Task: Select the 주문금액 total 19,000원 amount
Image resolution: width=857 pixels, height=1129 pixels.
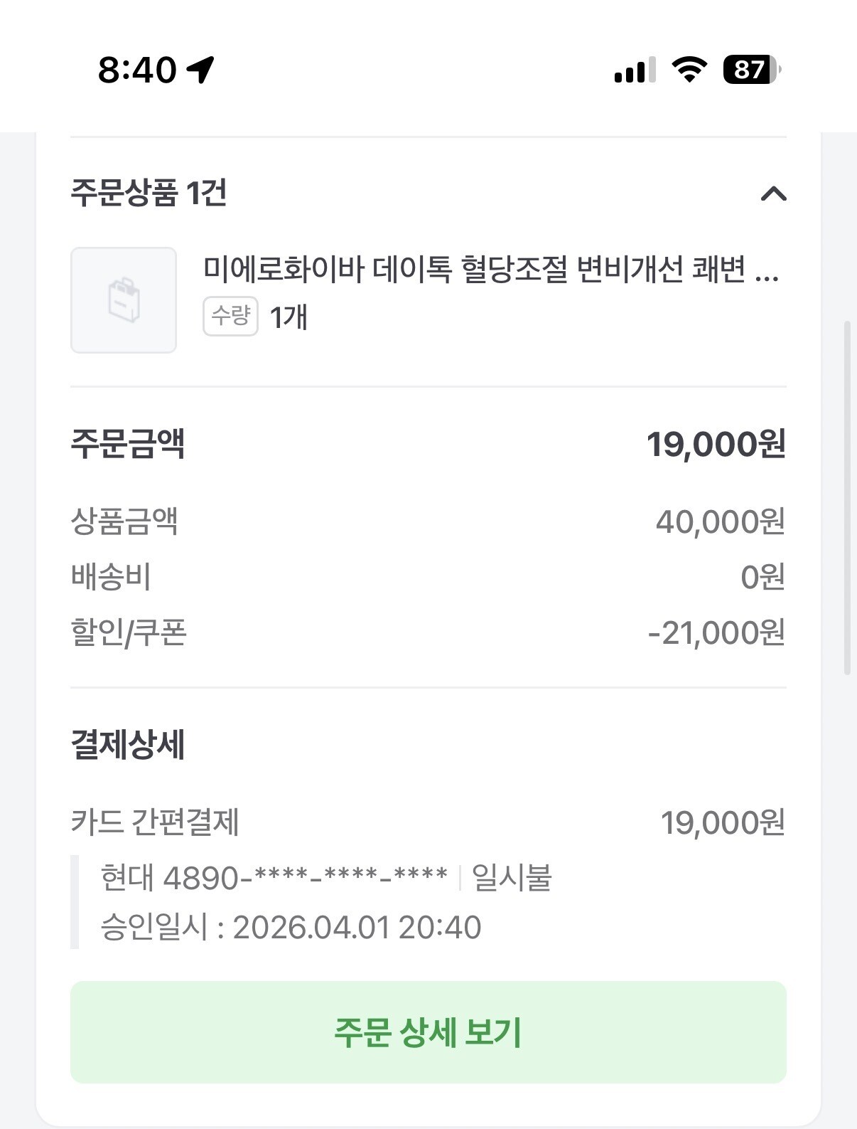Action: pos(715,445)
